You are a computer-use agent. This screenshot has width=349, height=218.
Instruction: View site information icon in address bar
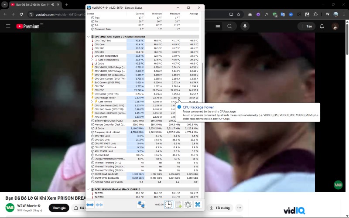pyautogui.click(x=31, y=14)
